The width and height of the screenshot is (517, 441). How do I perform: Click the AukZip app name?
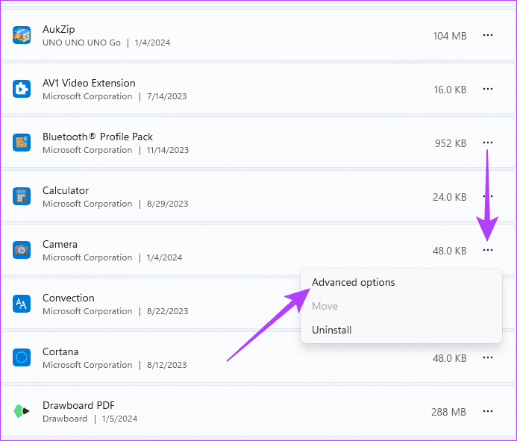click(x=59, y=29)
